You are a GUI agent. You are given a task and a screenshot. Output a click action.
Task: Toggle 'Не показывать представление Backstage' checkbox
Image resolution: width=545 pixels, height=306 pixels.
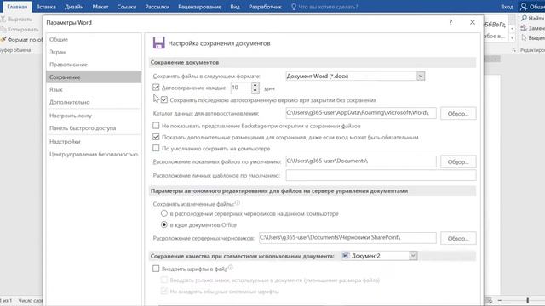point(156,126)
